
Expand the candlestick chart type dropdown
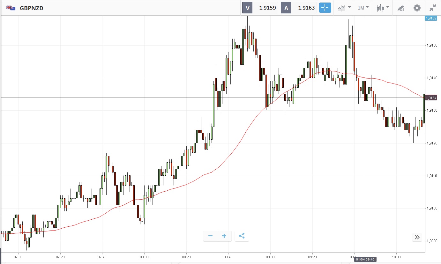[383, 8]
